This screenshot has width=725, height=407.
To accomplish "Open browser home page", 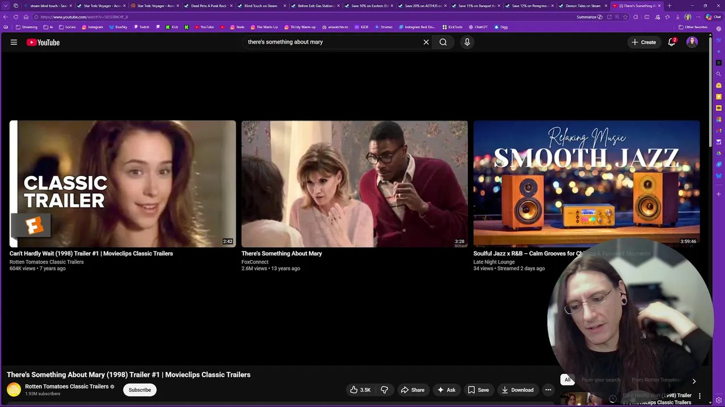I will tap(25, 17).
